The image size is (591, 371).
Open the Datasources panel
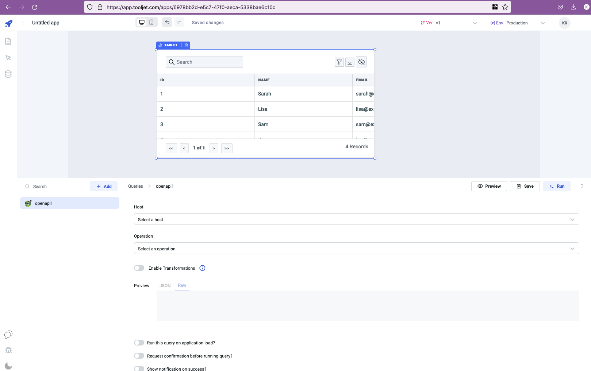[8, 74]
